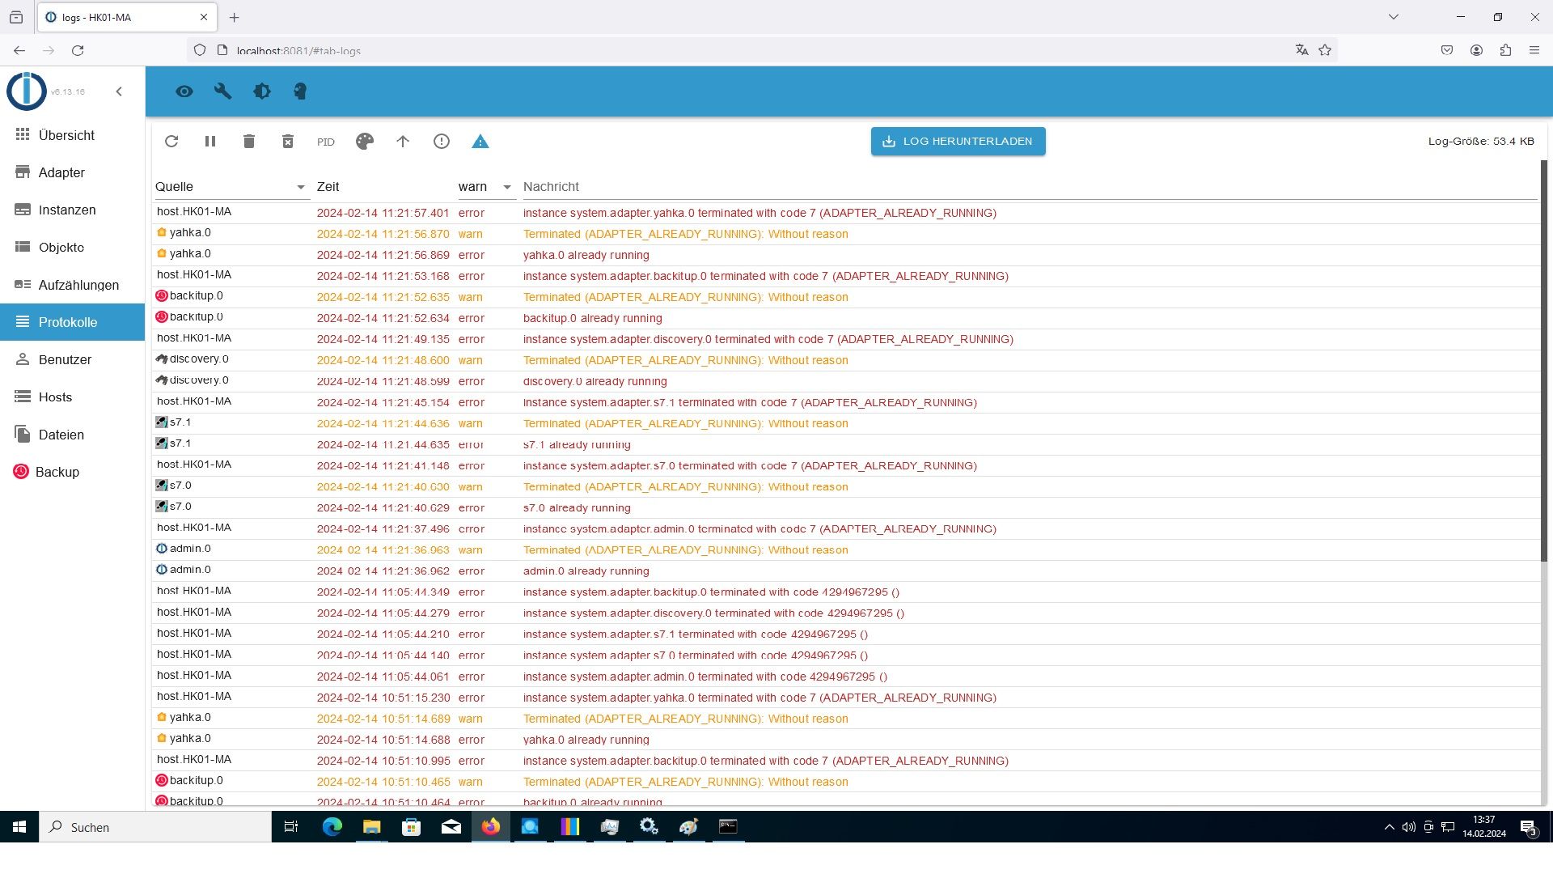The image size is (1553, 874).
Task: Refresh the log list
Action: pos(171,142)
